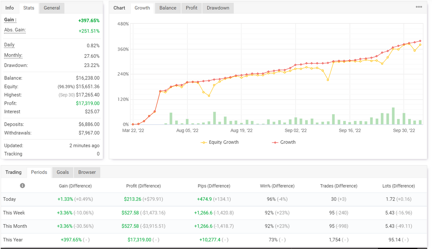Click the tallest green volume bar near Sep 30
The height and width of the screenshot is (249, 432).
click(x=393, y=116)
